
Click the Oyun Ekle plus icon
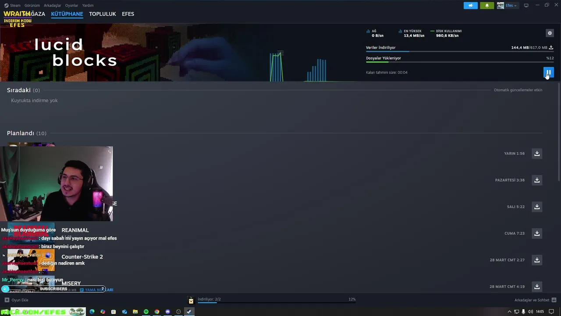[7, 300]
